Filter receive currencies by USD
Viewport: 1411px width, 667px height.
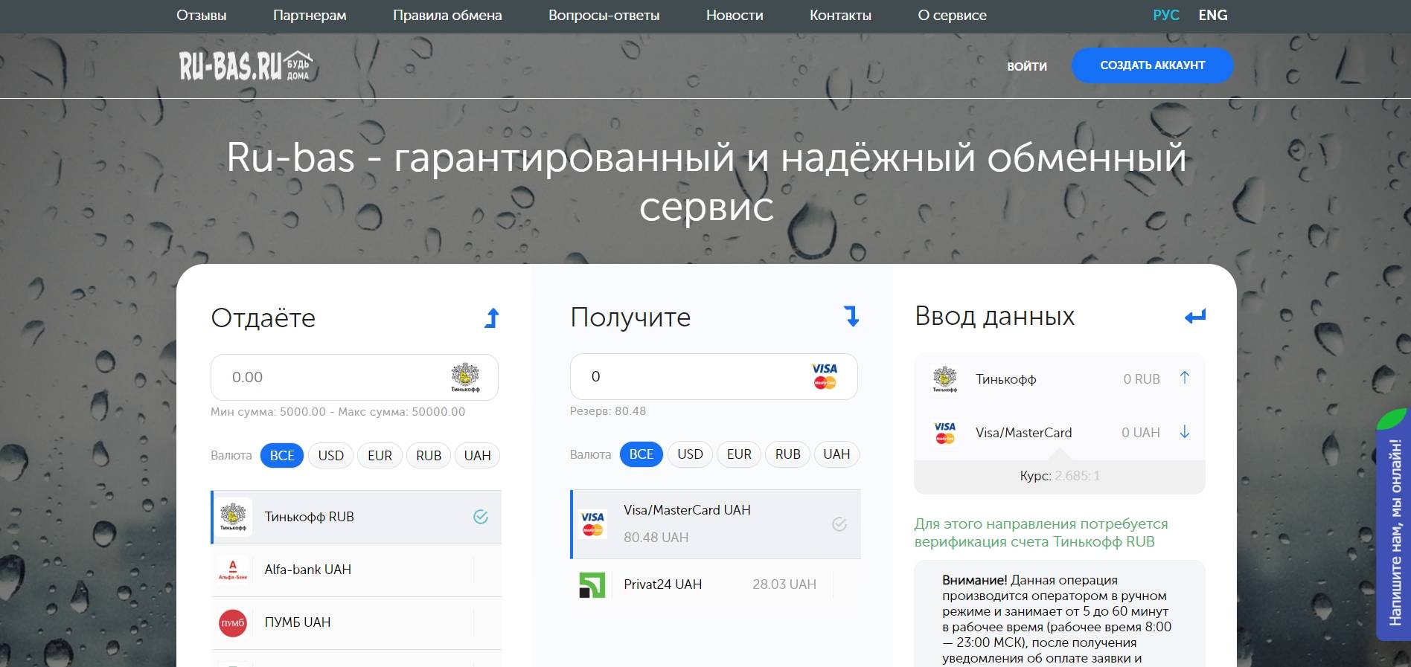[x=690, y=454]
